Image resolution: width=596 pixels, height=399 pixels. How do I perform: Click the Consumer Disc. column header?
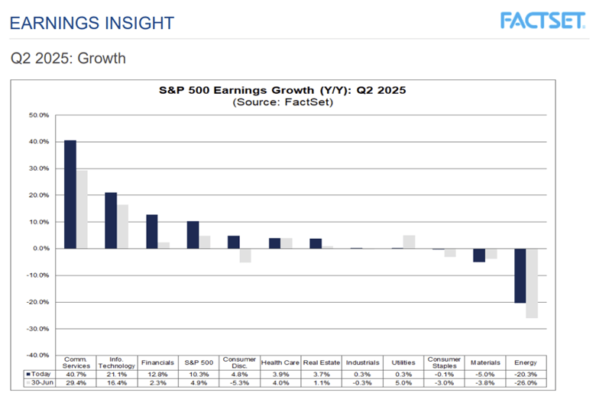coord(239,362)
